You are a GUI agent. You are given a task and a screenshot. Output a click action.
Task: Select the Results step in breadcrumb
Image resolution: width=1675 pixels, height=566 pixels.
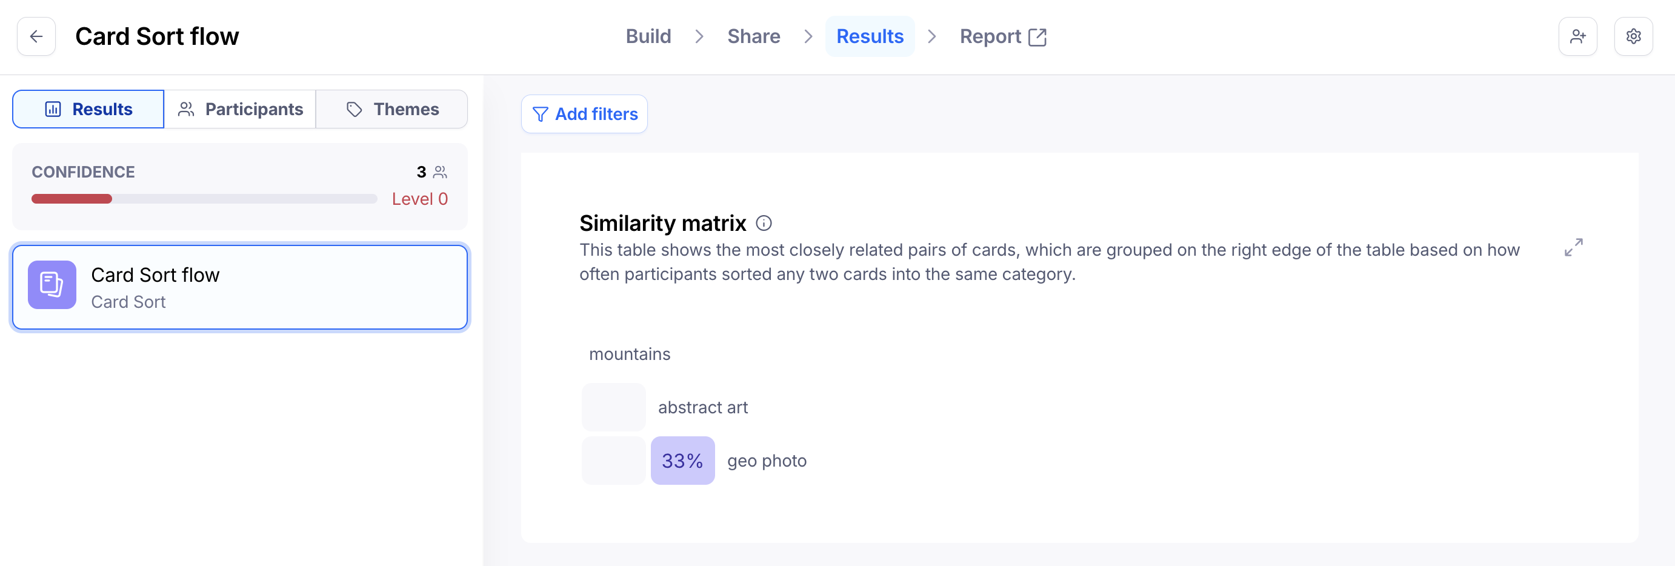870,36
